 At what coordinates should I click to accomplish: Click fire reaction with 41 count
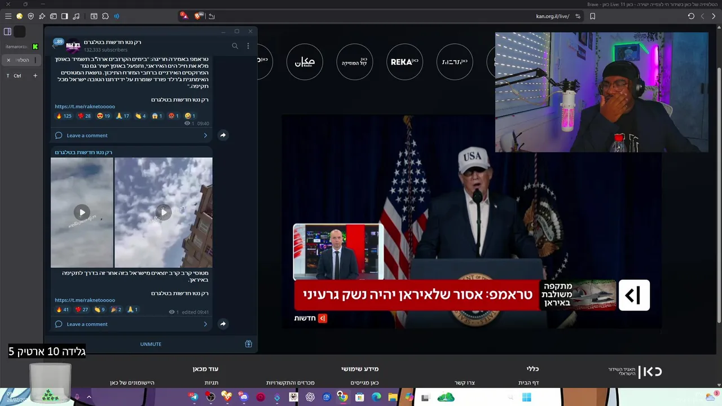click(63, 310)
